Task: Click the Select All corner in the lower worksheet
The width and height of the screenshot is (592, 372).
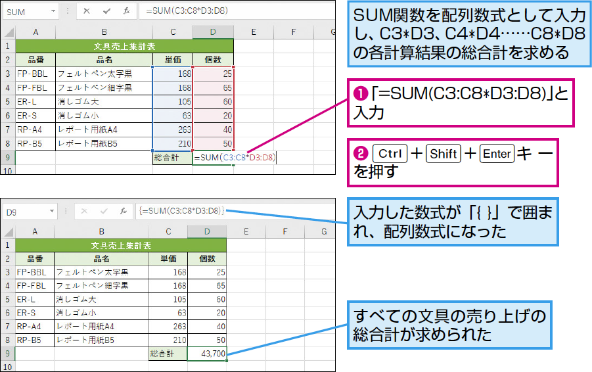Action: [x=7, y=231]
